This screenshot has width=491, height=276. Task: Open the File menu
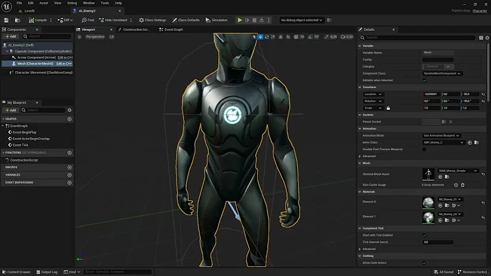click(x=19, y=3)
